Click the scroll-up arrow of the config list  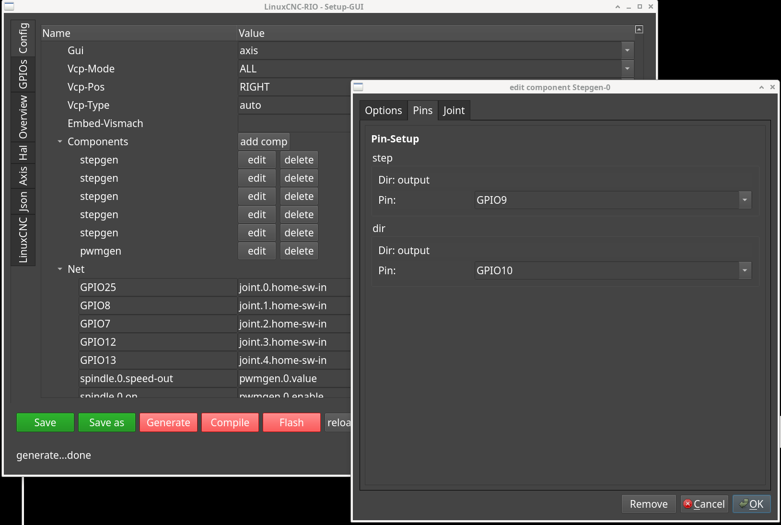tap(639, 29)
